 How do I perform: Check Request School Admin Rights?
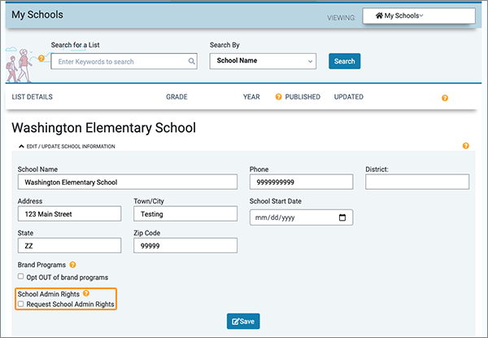pos(21,304)
